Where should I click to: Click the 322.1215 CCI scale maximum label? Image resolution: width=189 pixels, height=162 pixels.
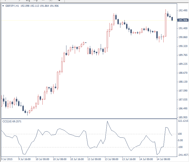tap(183, 121)
